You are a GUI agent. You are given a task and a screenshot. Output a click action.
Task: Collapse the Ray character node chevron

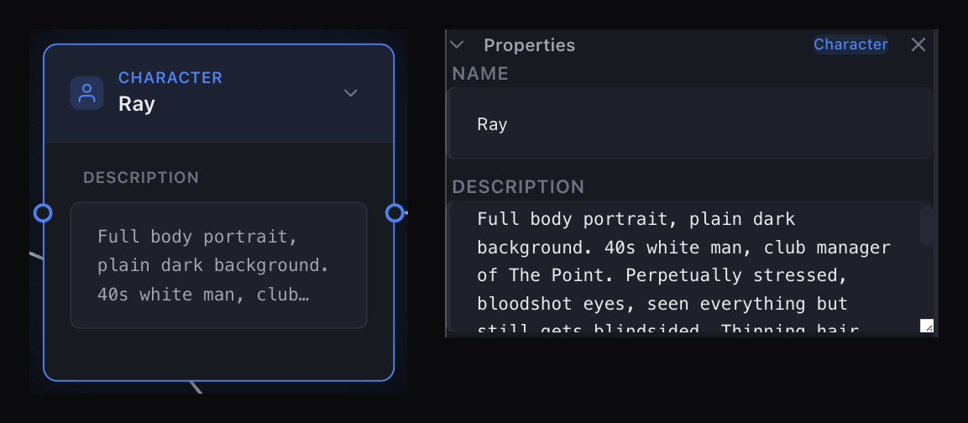tap(351, 93)
